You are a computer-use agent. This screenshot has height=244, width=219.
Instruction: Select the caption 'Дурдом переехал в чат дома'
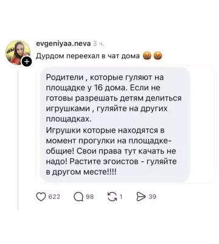coord(88,56)
